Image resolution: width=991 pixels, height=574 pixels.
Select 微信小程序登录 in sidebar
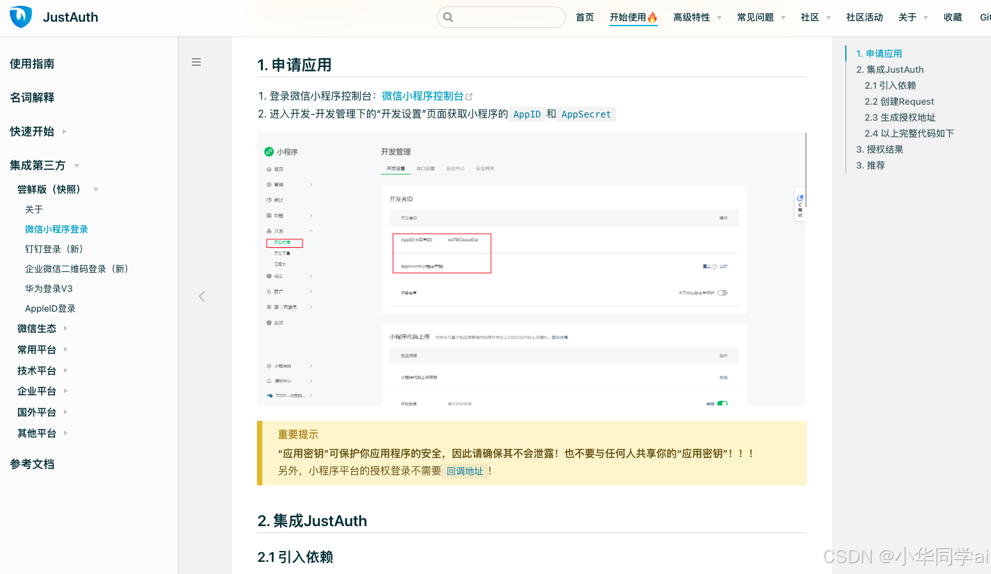click(x=56, y=229)
